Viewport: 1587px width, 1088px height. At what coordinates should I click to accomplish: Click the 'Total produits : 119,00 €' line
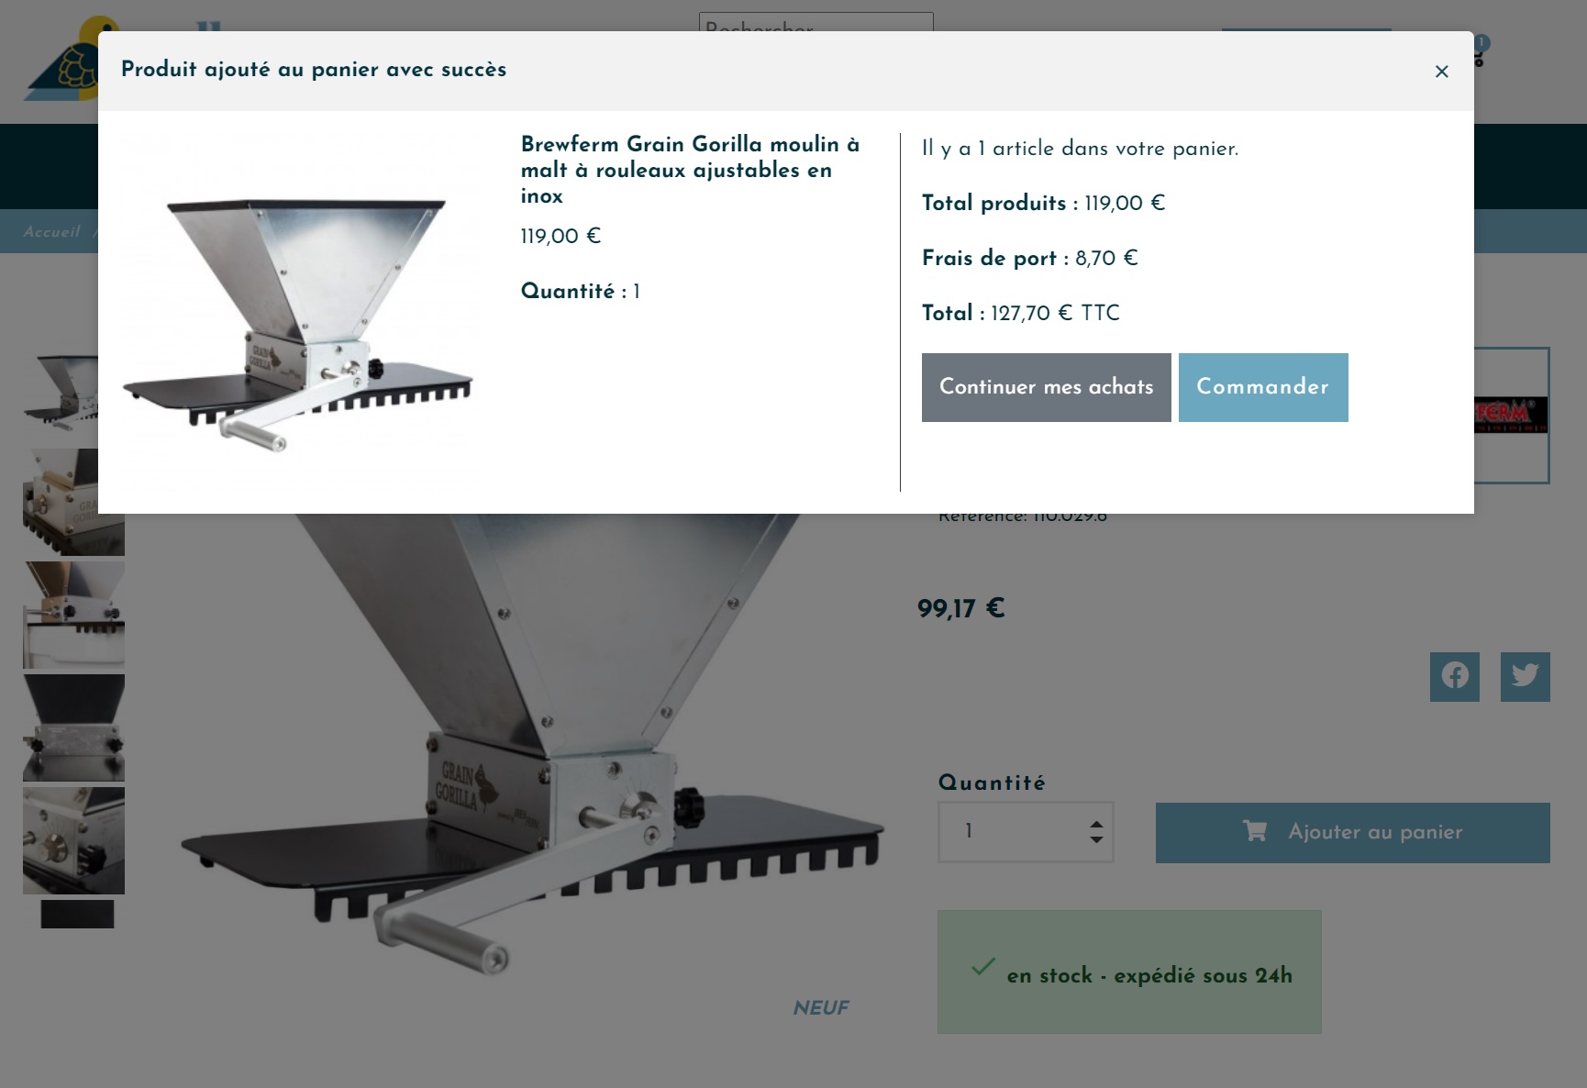tap(1043, 203)
